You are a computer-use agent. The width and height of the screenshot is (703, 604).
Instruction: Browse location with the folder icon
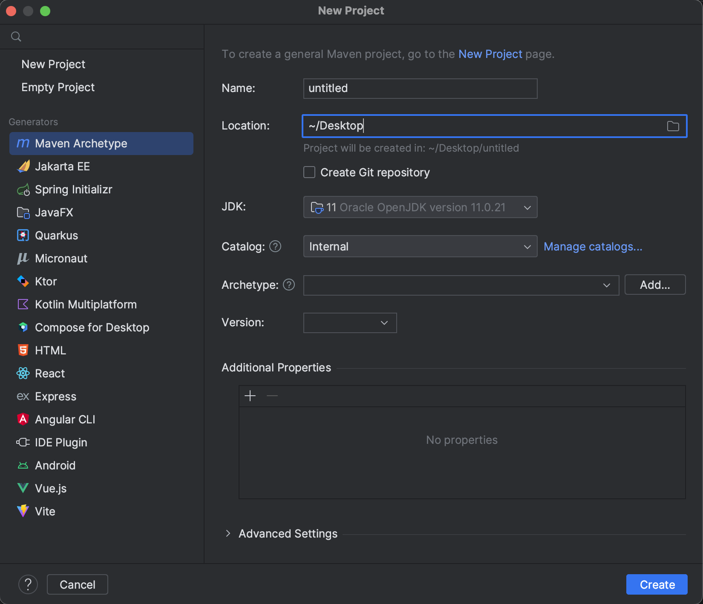click(x=673, y=126)
